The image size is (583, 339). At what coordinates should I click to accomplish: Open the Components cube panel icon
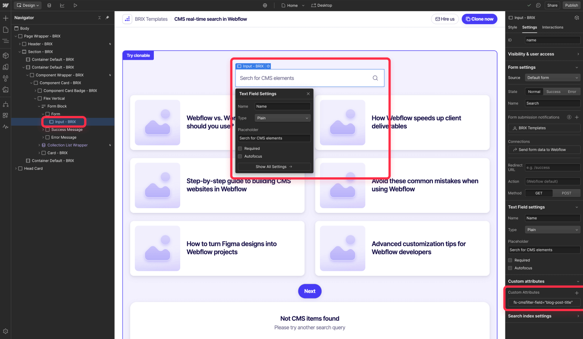tap(6, 55)
